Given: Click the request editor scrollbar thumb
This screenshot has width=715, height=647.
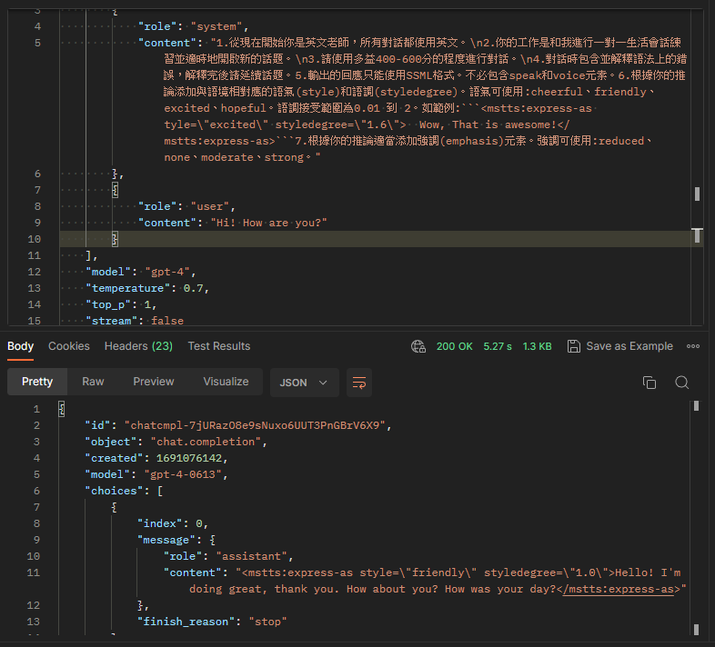Looking at the screenshot, I should [697, 194].
